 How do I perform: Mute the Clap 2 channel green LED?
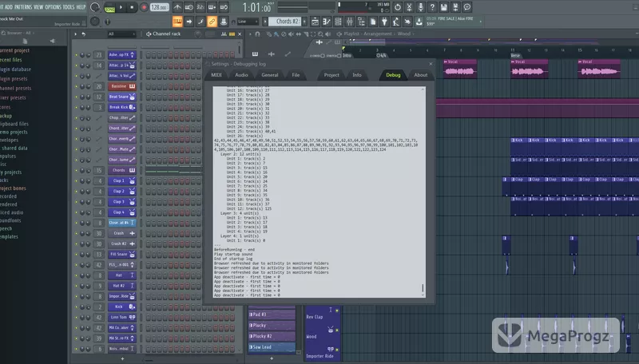76,192
